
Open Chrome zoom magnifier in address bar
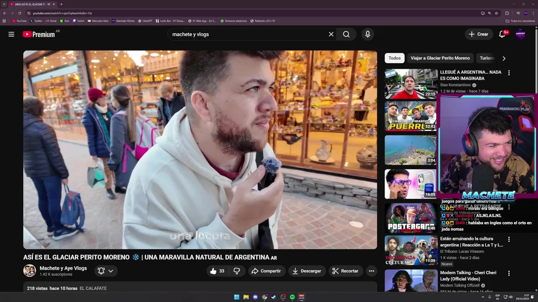point(489,13)
